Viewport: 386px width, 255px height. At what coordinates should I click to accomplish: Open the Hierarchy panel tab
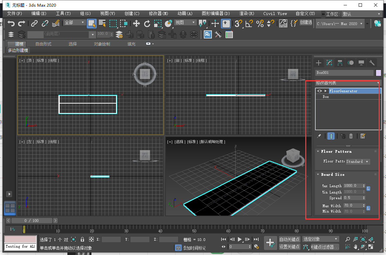tap(340, 63)
